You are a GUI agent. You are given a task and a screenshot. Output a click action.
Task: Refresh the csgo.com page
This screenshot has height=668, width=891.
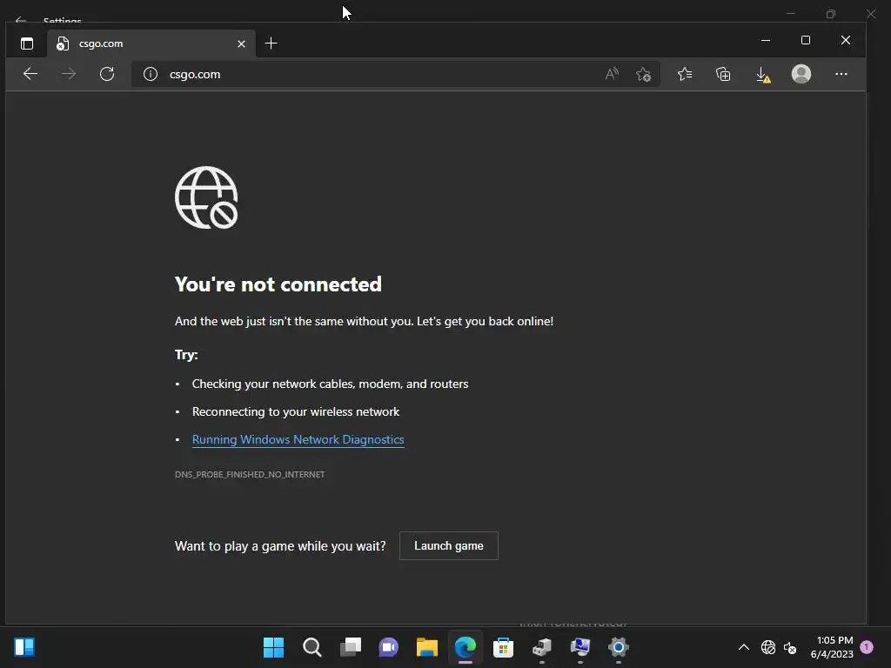click(107, 74)
